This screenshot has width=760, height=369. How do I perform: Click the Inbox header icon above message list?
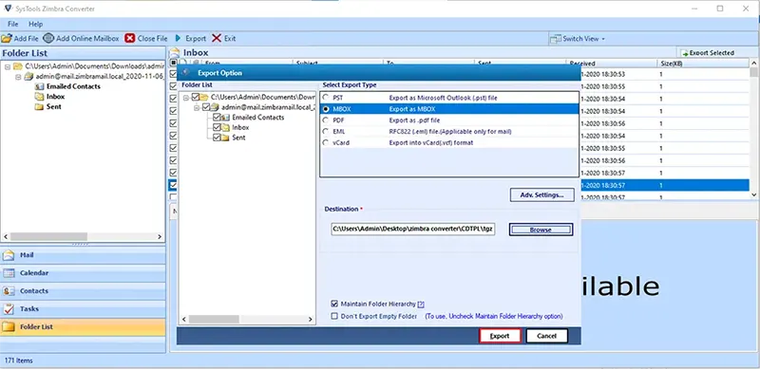pos(175,53)
